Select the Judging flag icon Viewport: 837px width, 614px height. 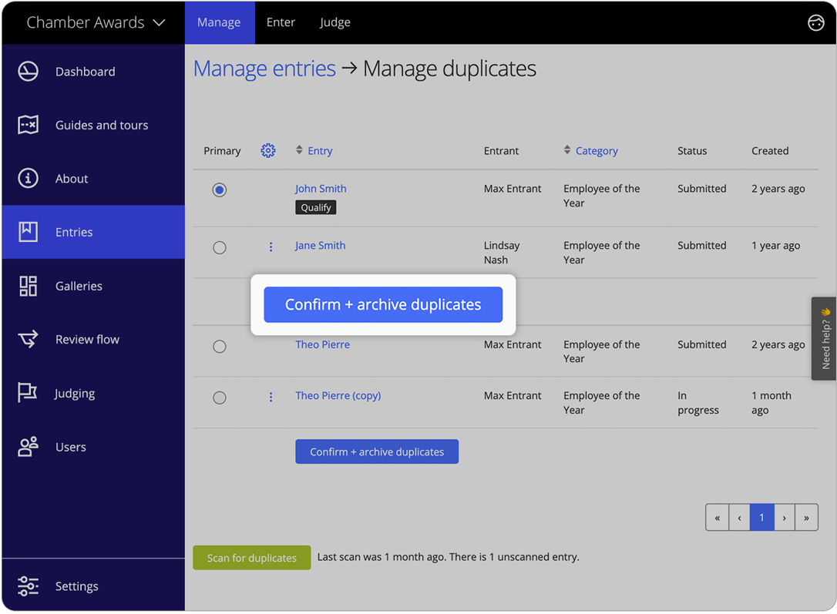pos(28,393)
